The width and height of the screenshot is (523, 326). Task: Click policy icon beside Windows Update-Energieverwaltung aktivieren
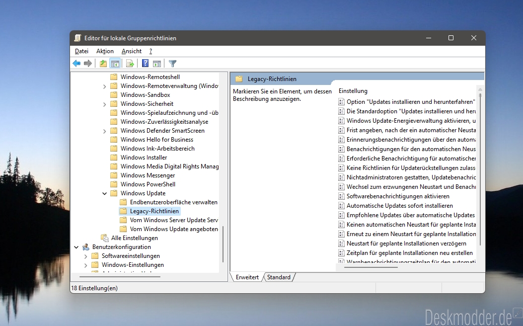point(341,121)
